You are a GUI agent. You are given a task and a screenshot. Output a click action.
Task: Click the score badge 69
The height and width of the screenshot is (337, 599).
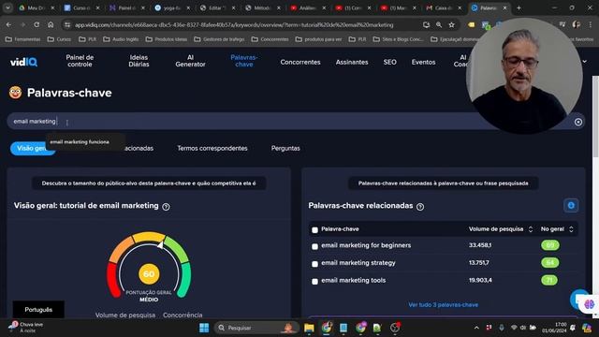550,245
